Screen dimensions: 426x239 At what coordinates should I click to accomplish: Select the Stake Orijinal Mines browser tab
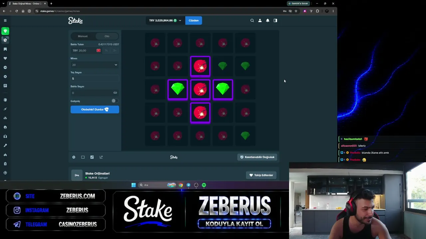27,3
